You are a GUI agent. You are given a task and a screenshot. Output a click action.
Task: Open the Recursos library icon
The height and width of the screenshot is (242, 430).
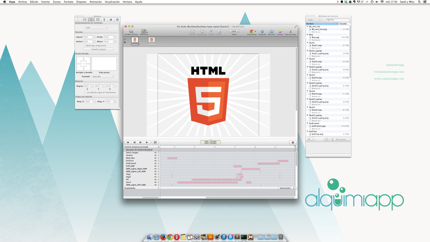coord(271,31)
